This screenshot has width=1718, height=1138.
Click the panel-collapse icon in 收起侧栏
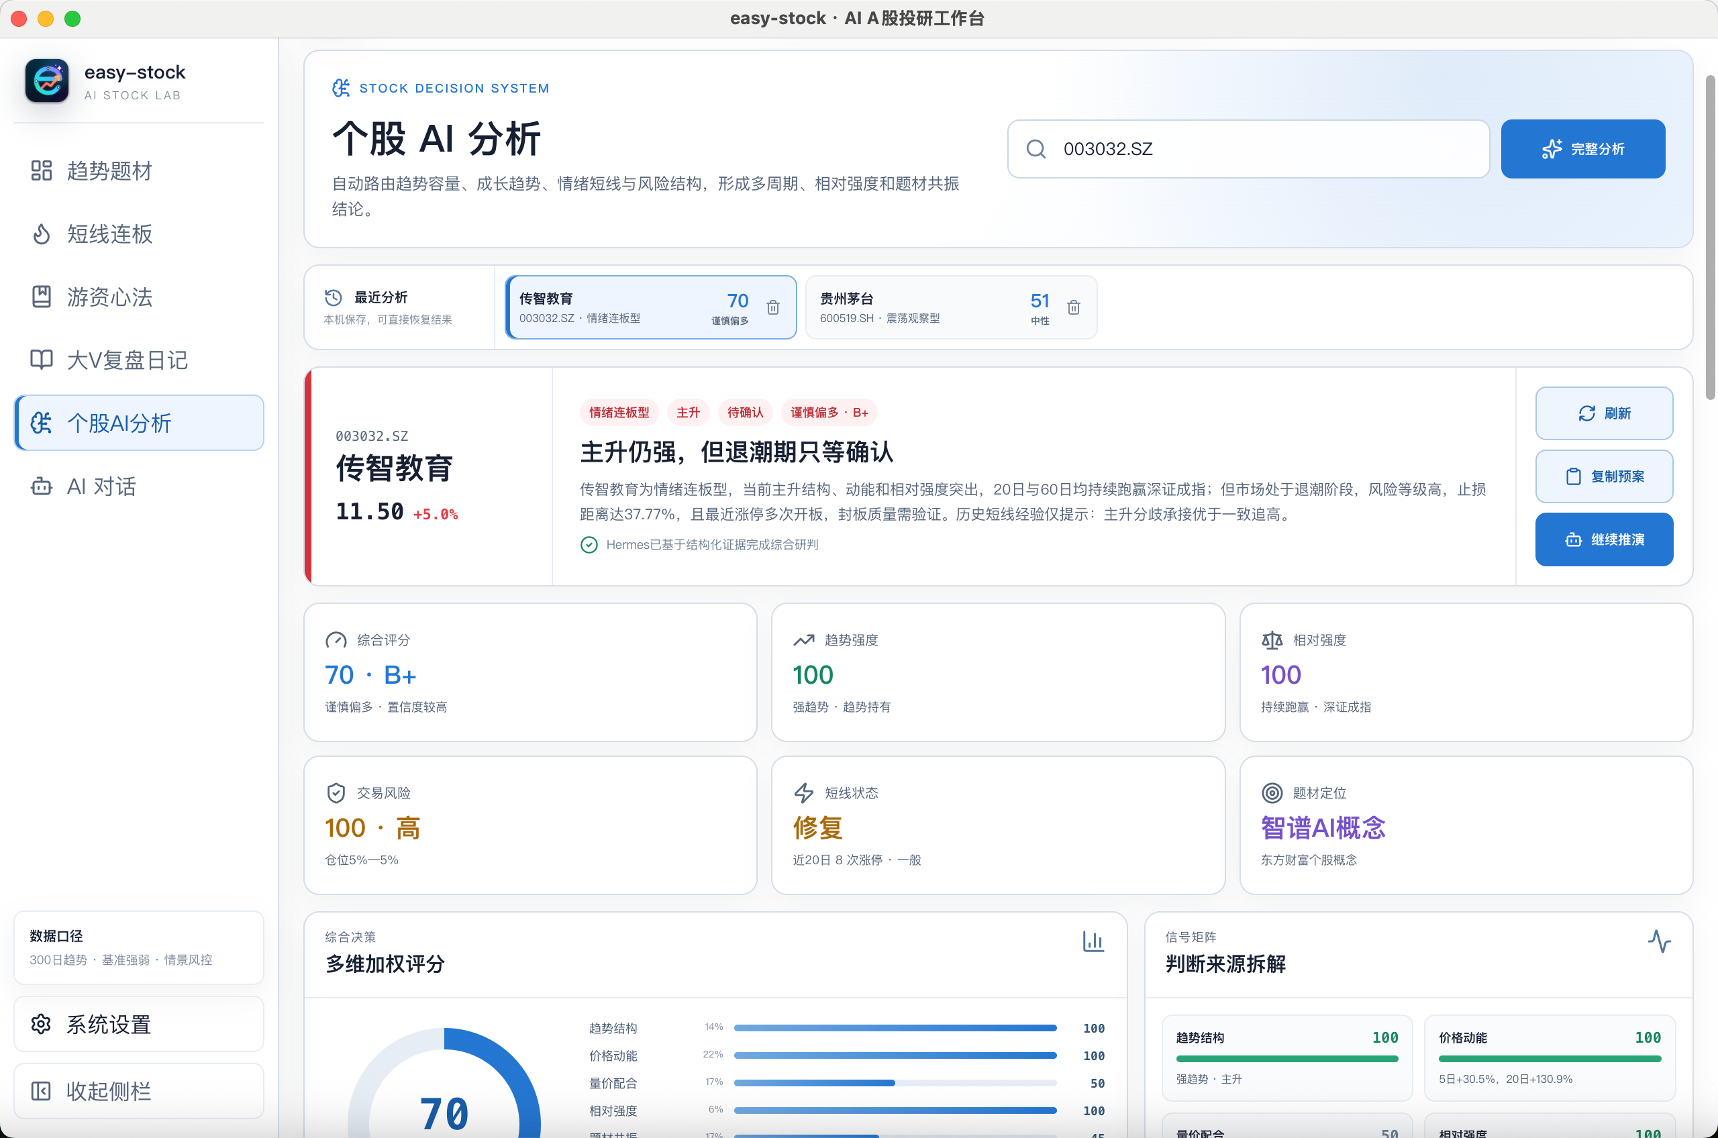pos(42,1092)
